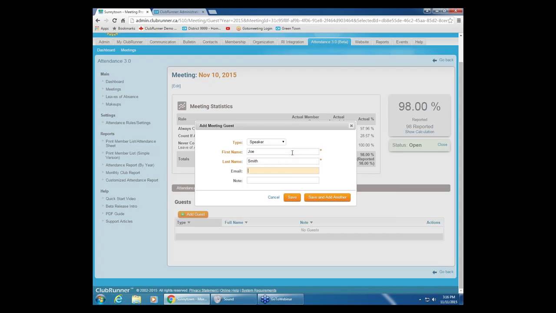Open the Windows Start button

(100, 299)
